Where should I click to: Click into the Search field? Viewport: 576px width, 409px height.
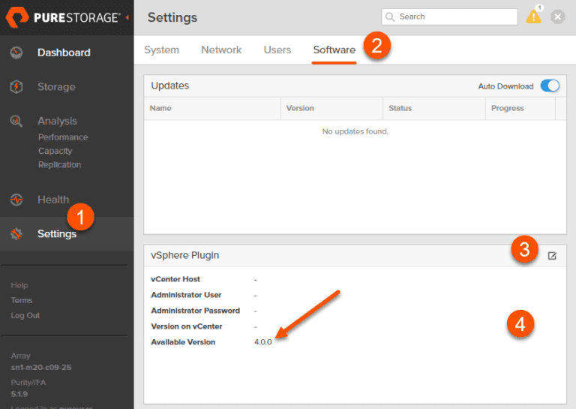(x=449, y=17)
